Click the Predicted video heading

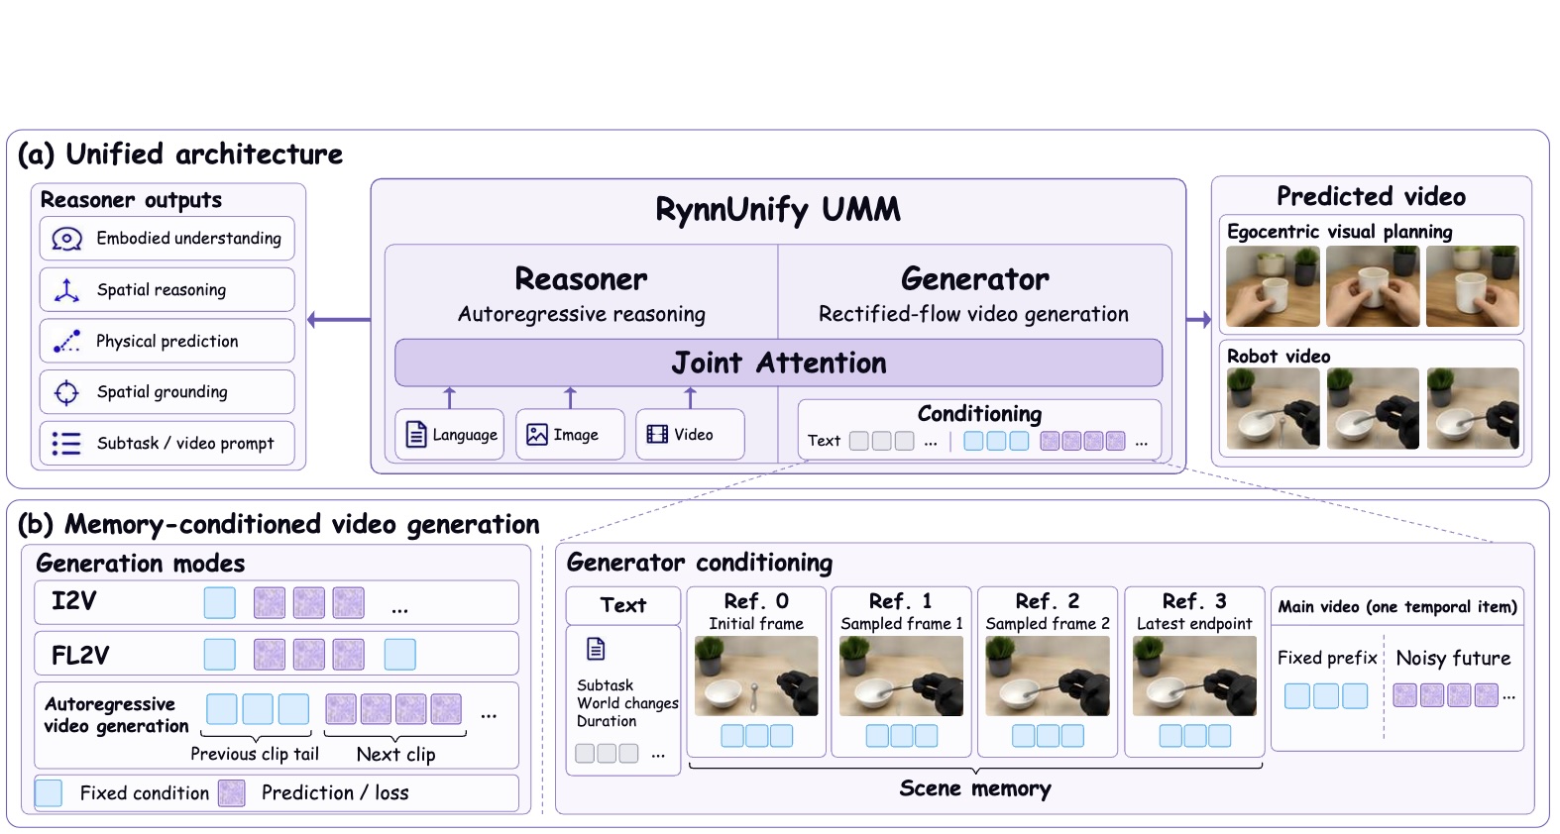(1371, 196)
